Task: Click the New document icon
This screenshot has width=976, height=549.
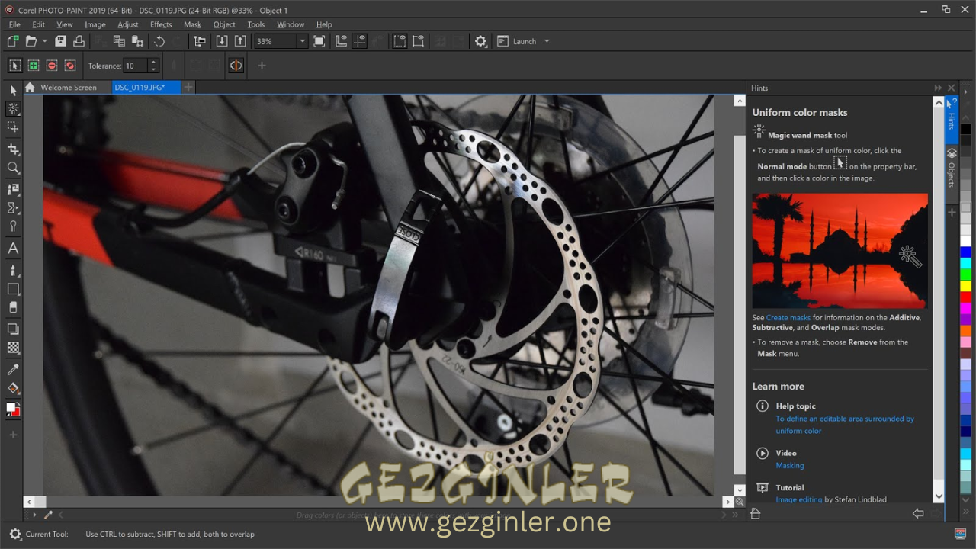Action: [13, 41]
